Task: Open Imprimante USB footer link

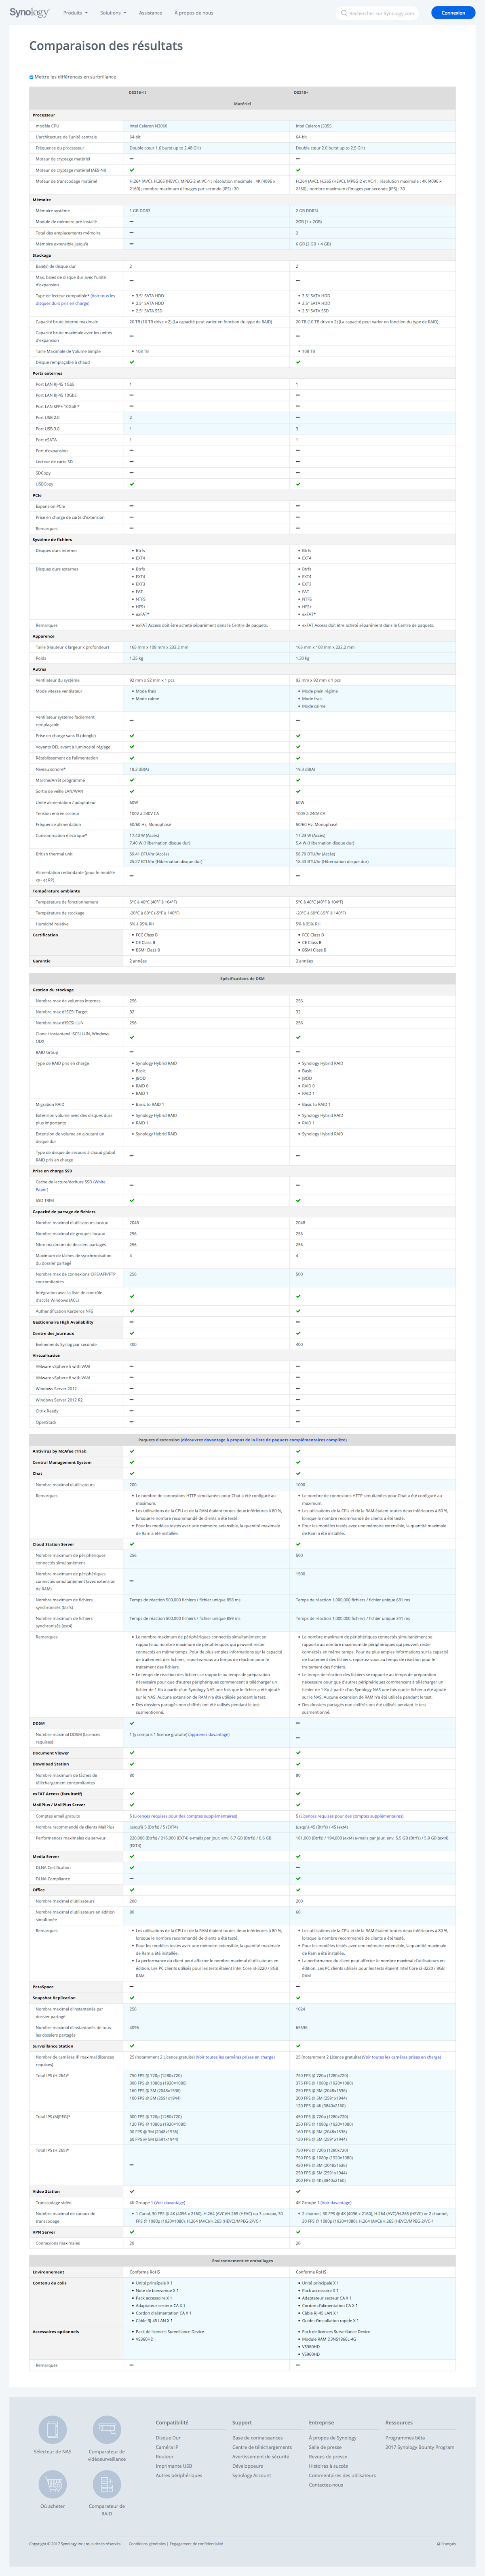Action: pyautogui.click(x=174, y=2466)
